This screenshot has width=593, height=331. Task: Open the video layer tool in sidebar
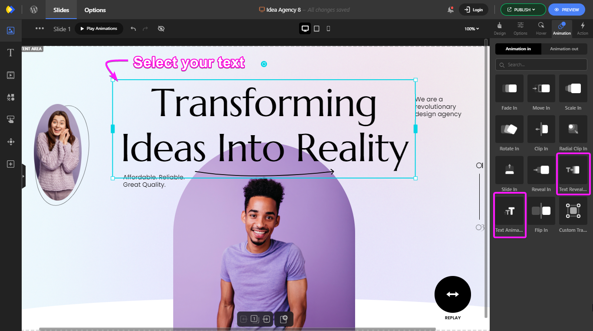[x=10, y=75]
